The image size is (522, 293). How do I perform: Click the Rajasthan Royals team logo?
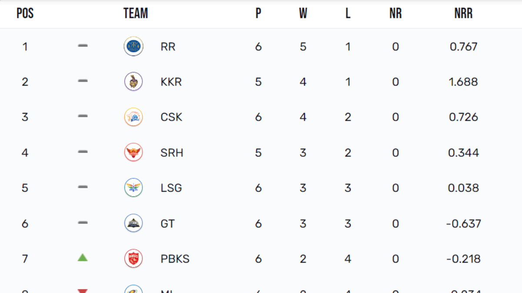coord(133,46)
